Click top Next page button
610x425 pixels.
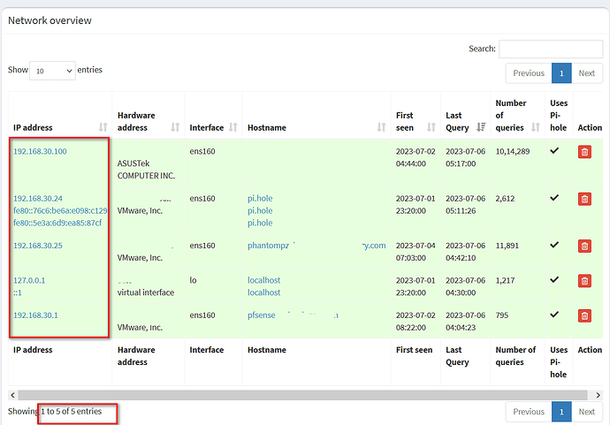[x=586, y=73]
